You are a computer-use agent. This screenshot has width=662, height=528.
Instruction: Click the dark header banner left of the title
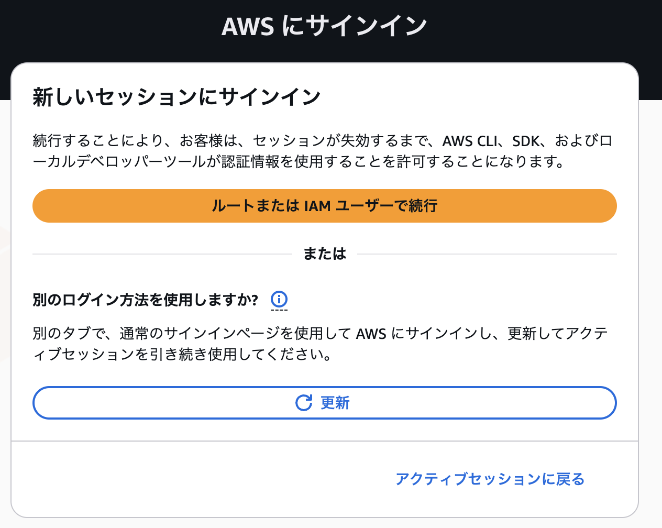pos(105,26)
